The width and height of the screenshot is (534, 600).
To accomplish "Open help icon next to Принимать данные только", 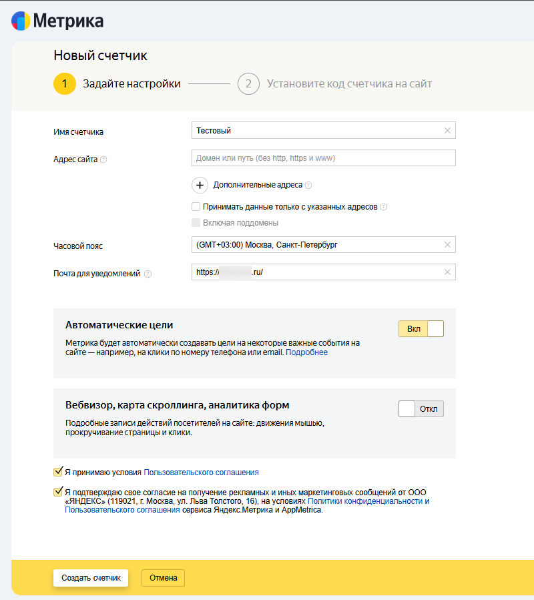I will 384,207.
